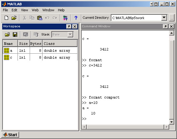Click the MATLAB logo in title bar

[x=4, y=4]
